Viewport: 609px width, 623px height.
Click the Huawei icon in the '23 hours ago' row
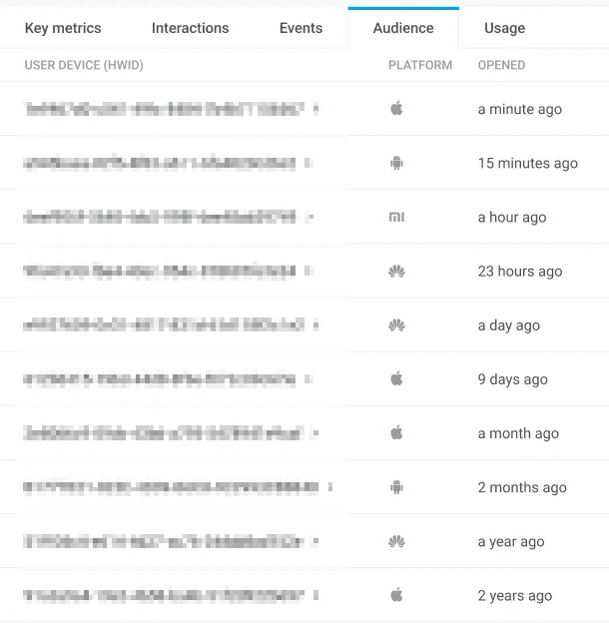[x=396, y=271]
